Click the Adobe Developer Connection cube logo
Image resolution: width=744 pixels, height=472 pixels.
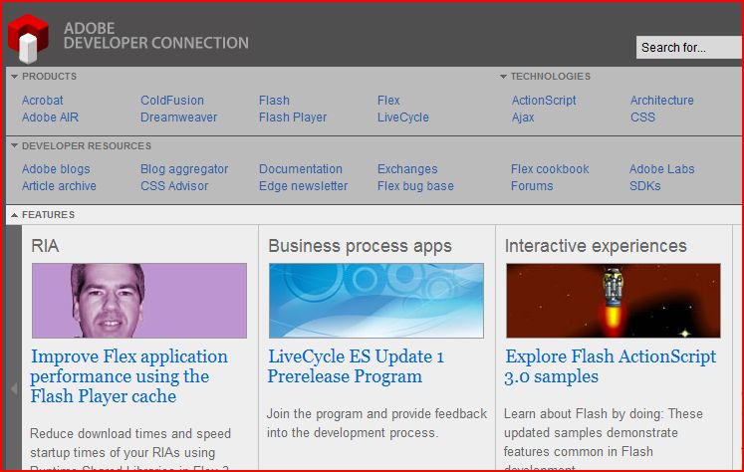click(x=28, y=39)
